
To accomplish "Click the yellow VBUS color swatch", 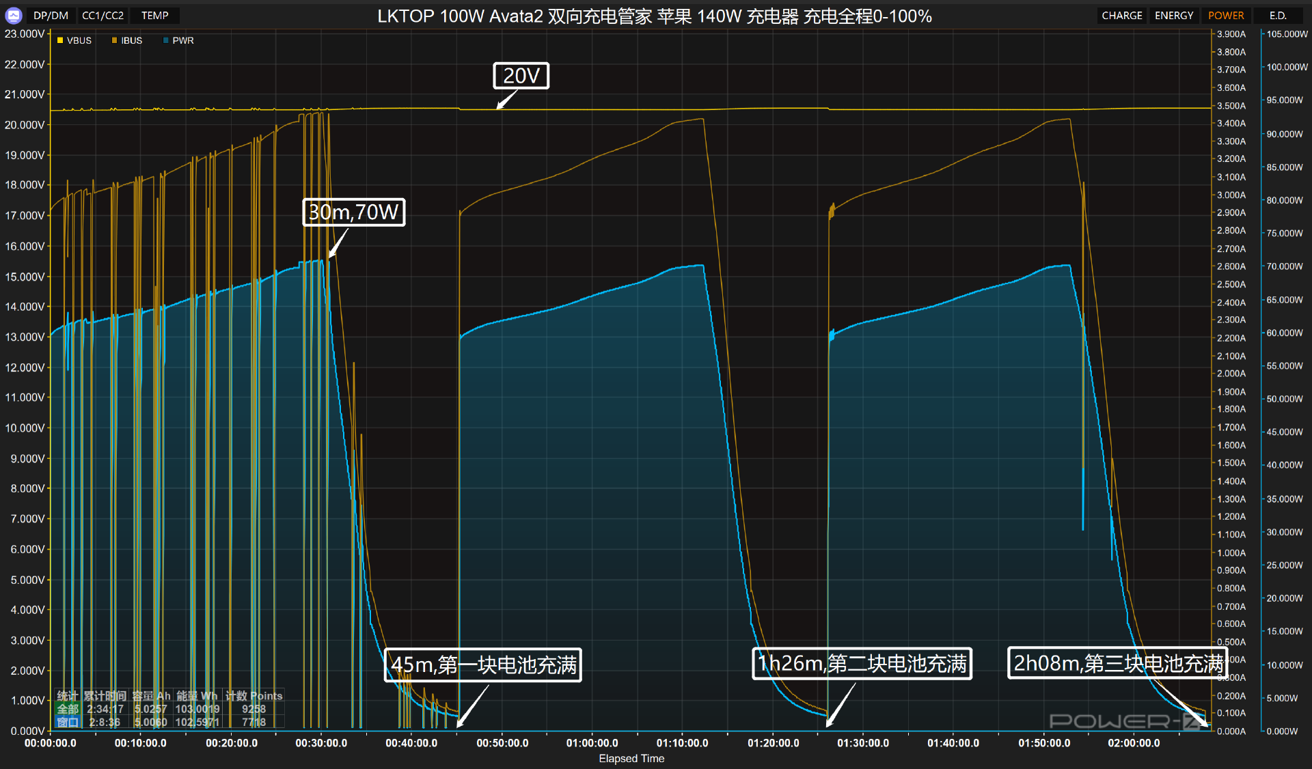I will 60,40.
